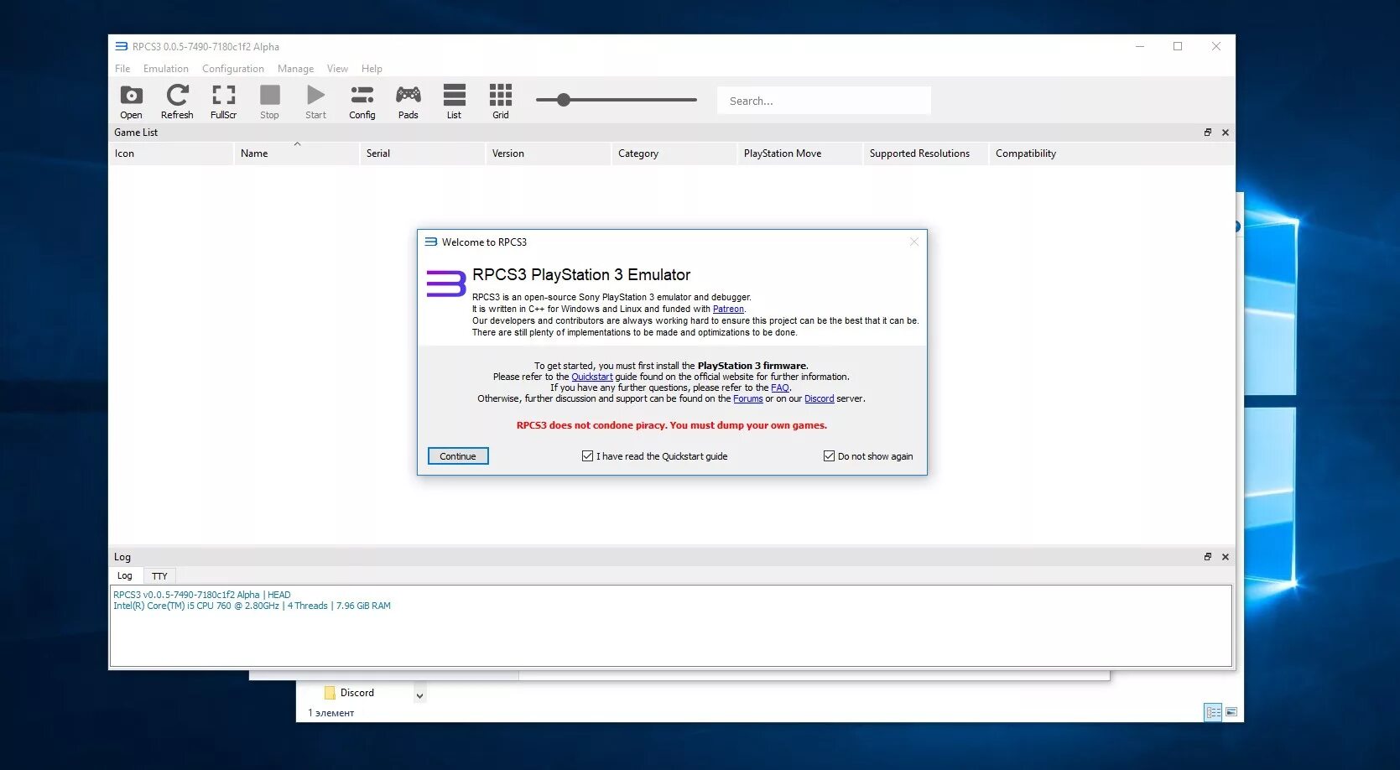Open the FAQ link
The height and width of the screenshot is (770, 1400).
[780, 388]
